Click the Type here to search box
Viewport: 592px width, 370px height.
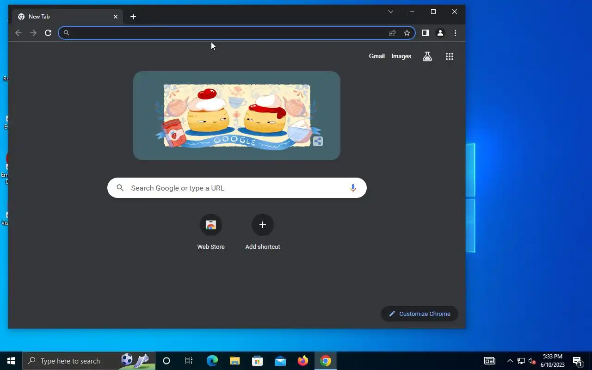89,361
